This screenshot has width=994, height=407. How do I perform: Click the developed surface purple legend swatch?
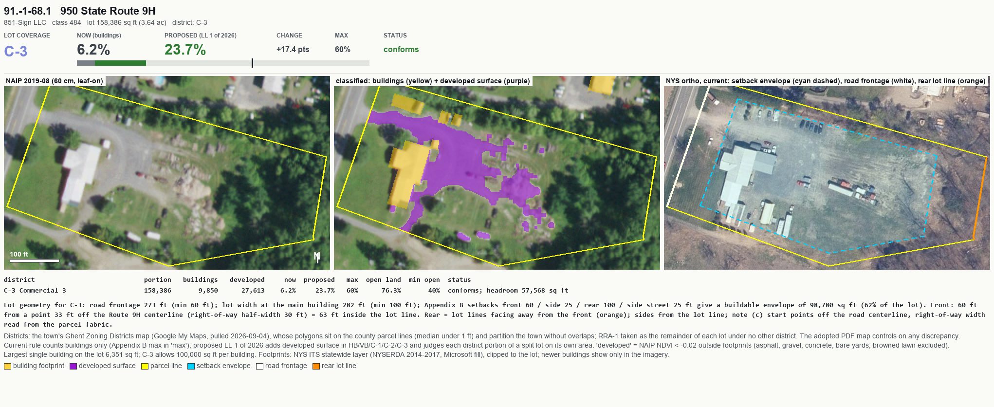73,366
